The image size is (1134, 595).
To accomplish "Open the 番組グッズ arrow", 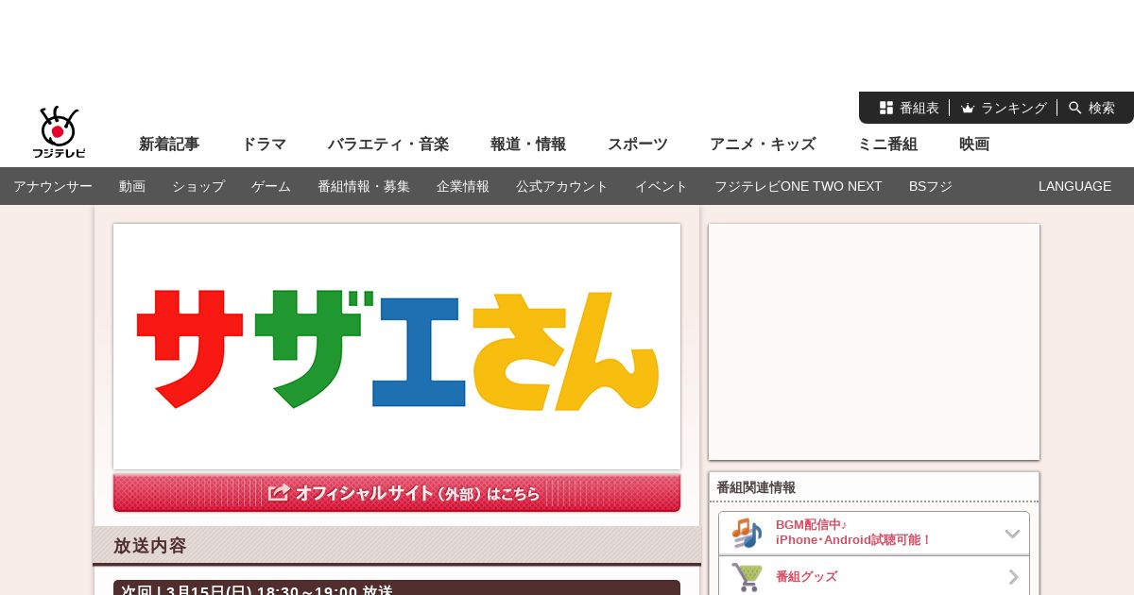I will coord(1014,577).
